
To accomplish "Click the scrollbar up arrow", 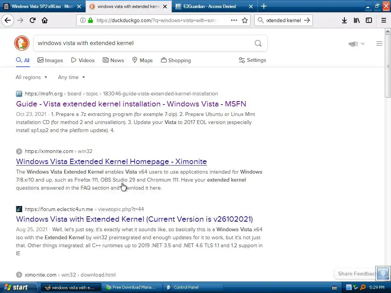I will (388, 31).
